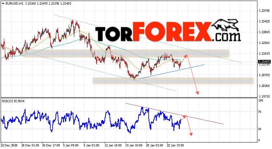This screenshot has width=272, height=149.
Task: Select the EURUSD,H1 symbol label
Action: (15, 4)
